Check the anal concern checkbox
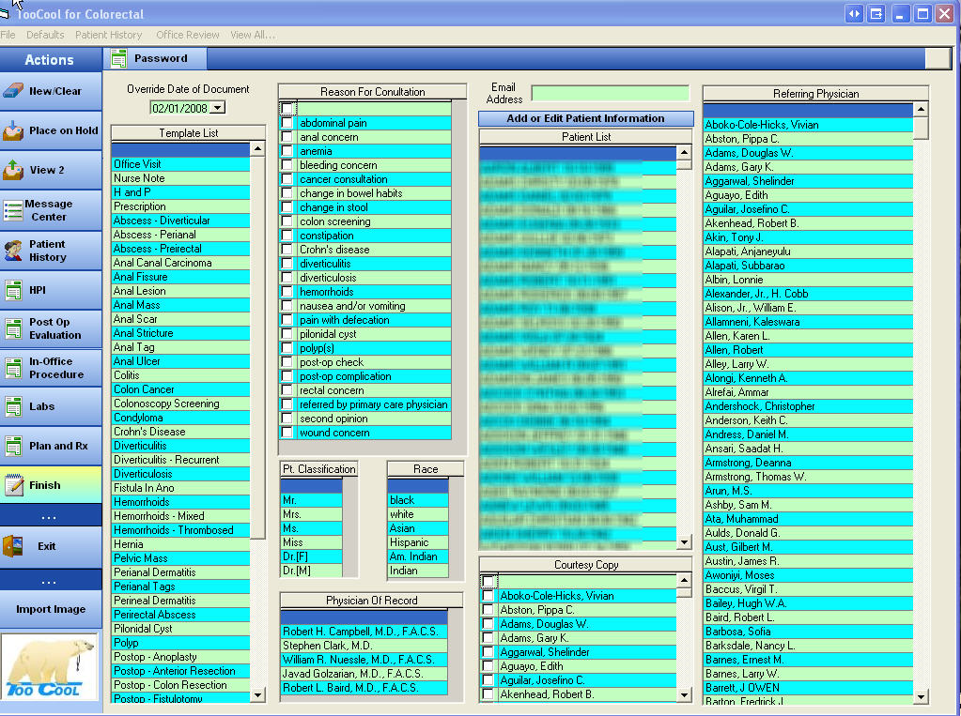Screen dimensions: 961x716 pos(287,137)
